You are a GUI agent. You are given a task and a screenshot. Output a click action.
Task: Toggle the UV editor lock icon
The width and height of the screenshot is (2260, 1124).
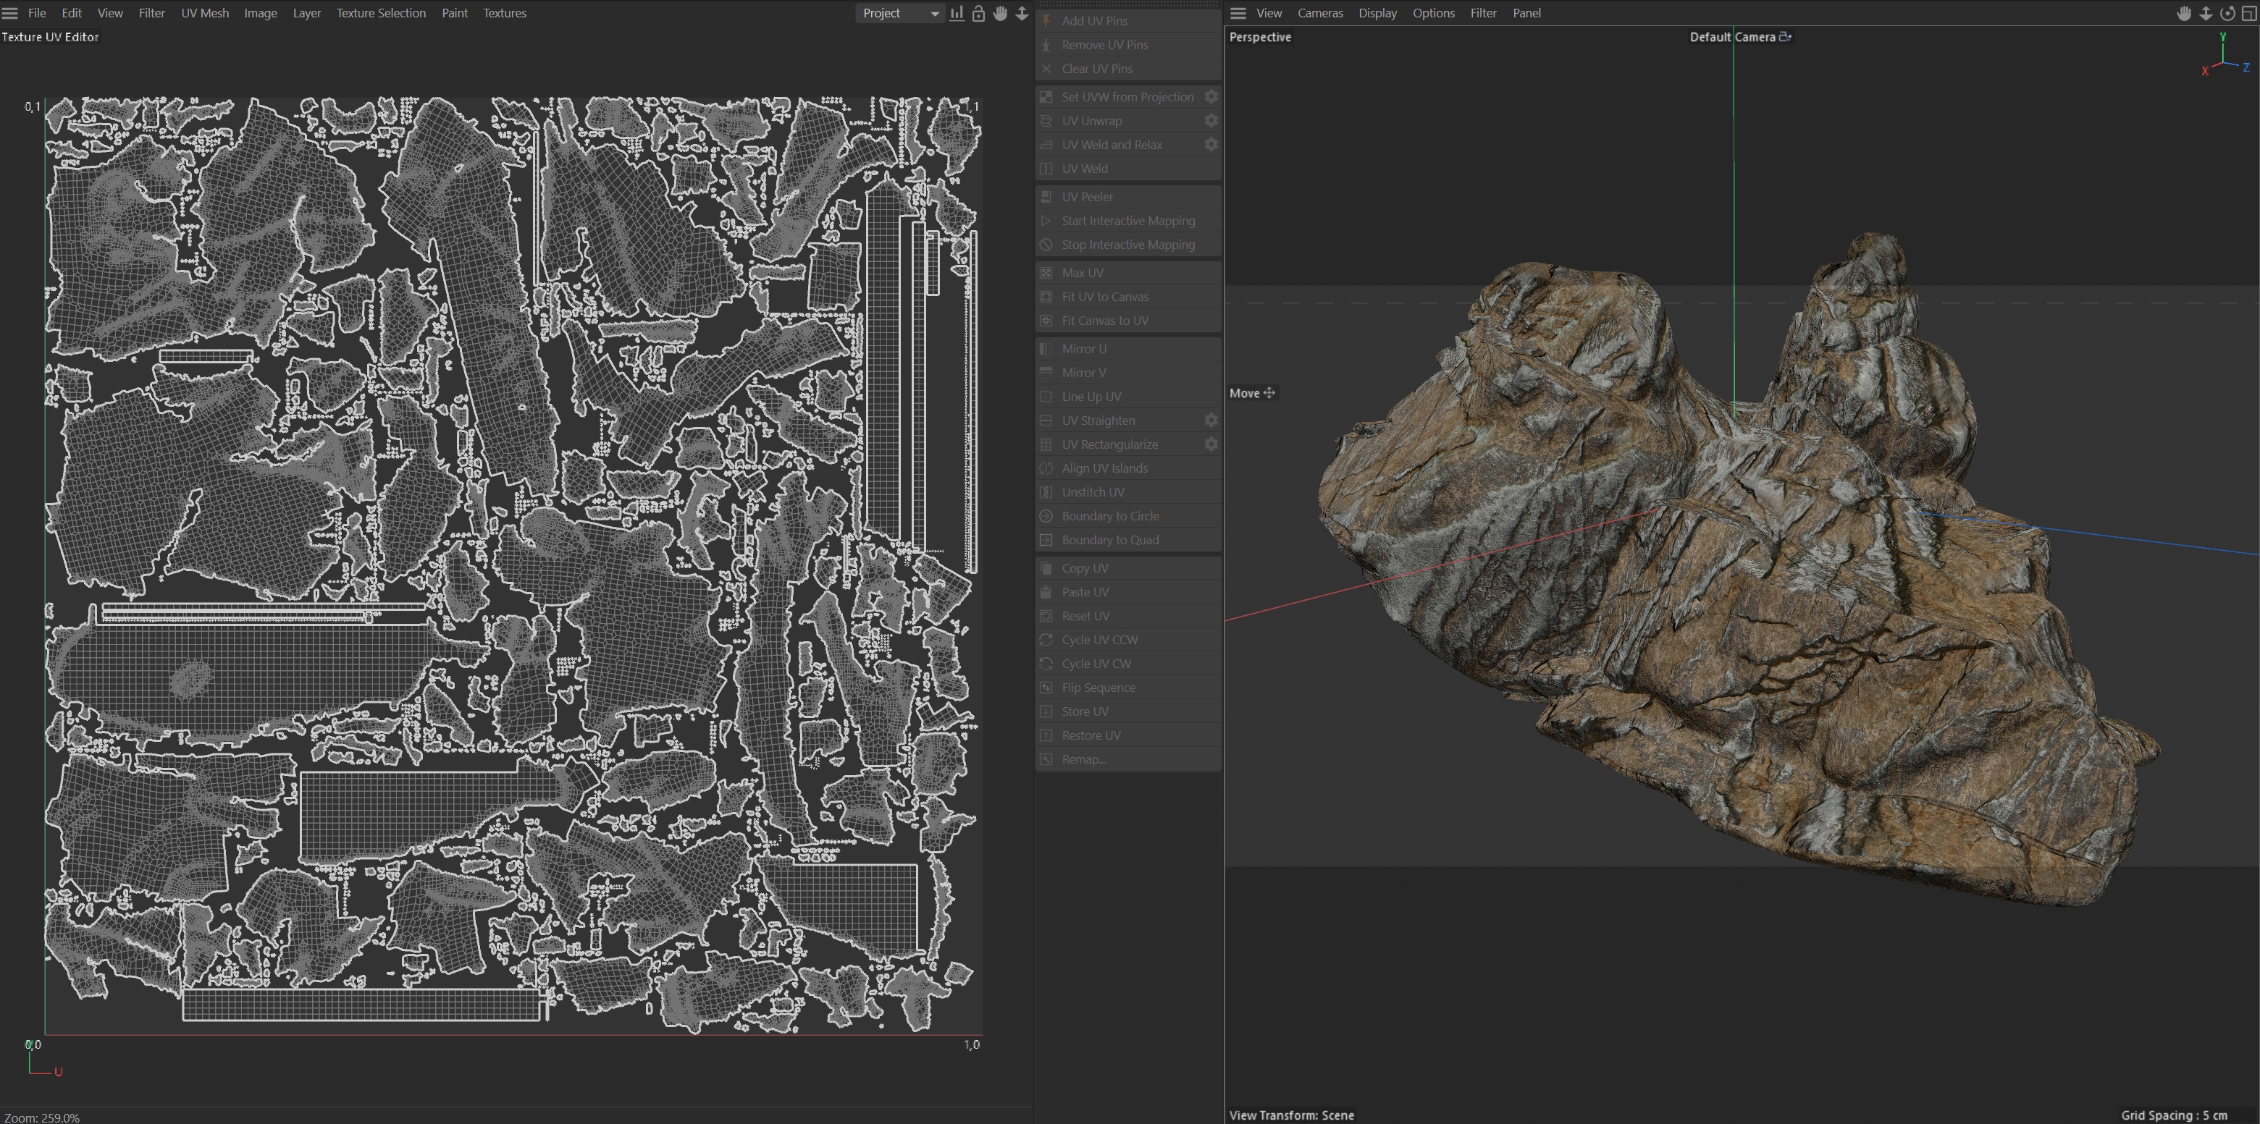point(978,13)
